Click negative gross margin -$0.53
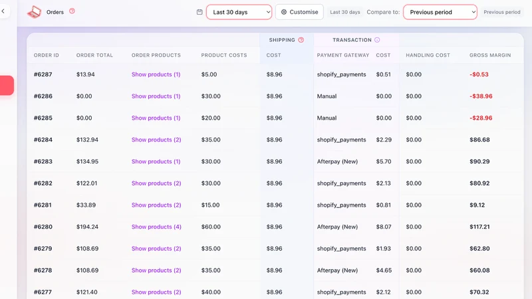 click(x=479, y=74)
